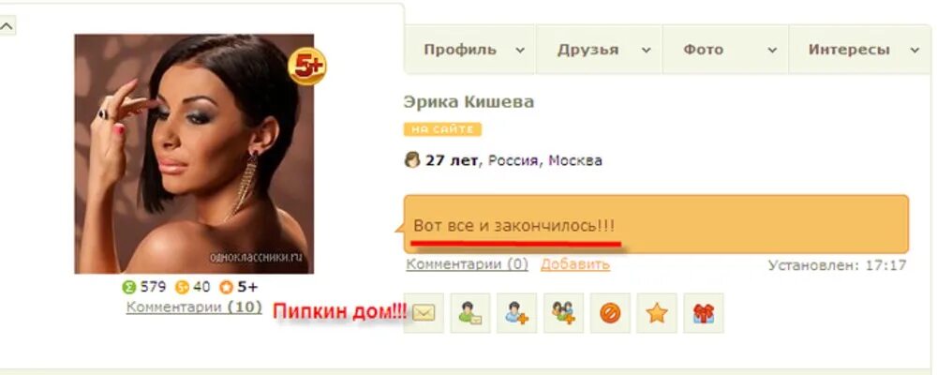Expand the Интересы dropdown arrow

point(915,51)
